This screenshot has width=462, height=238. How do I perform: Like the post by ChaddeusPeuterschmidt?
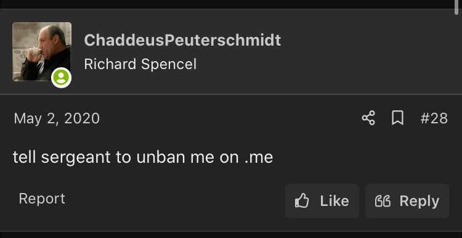(322, 201)
